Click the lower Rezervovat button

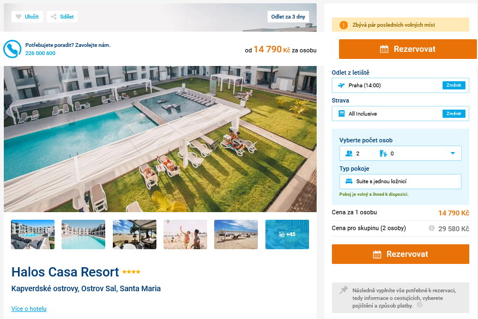(400, 254)
